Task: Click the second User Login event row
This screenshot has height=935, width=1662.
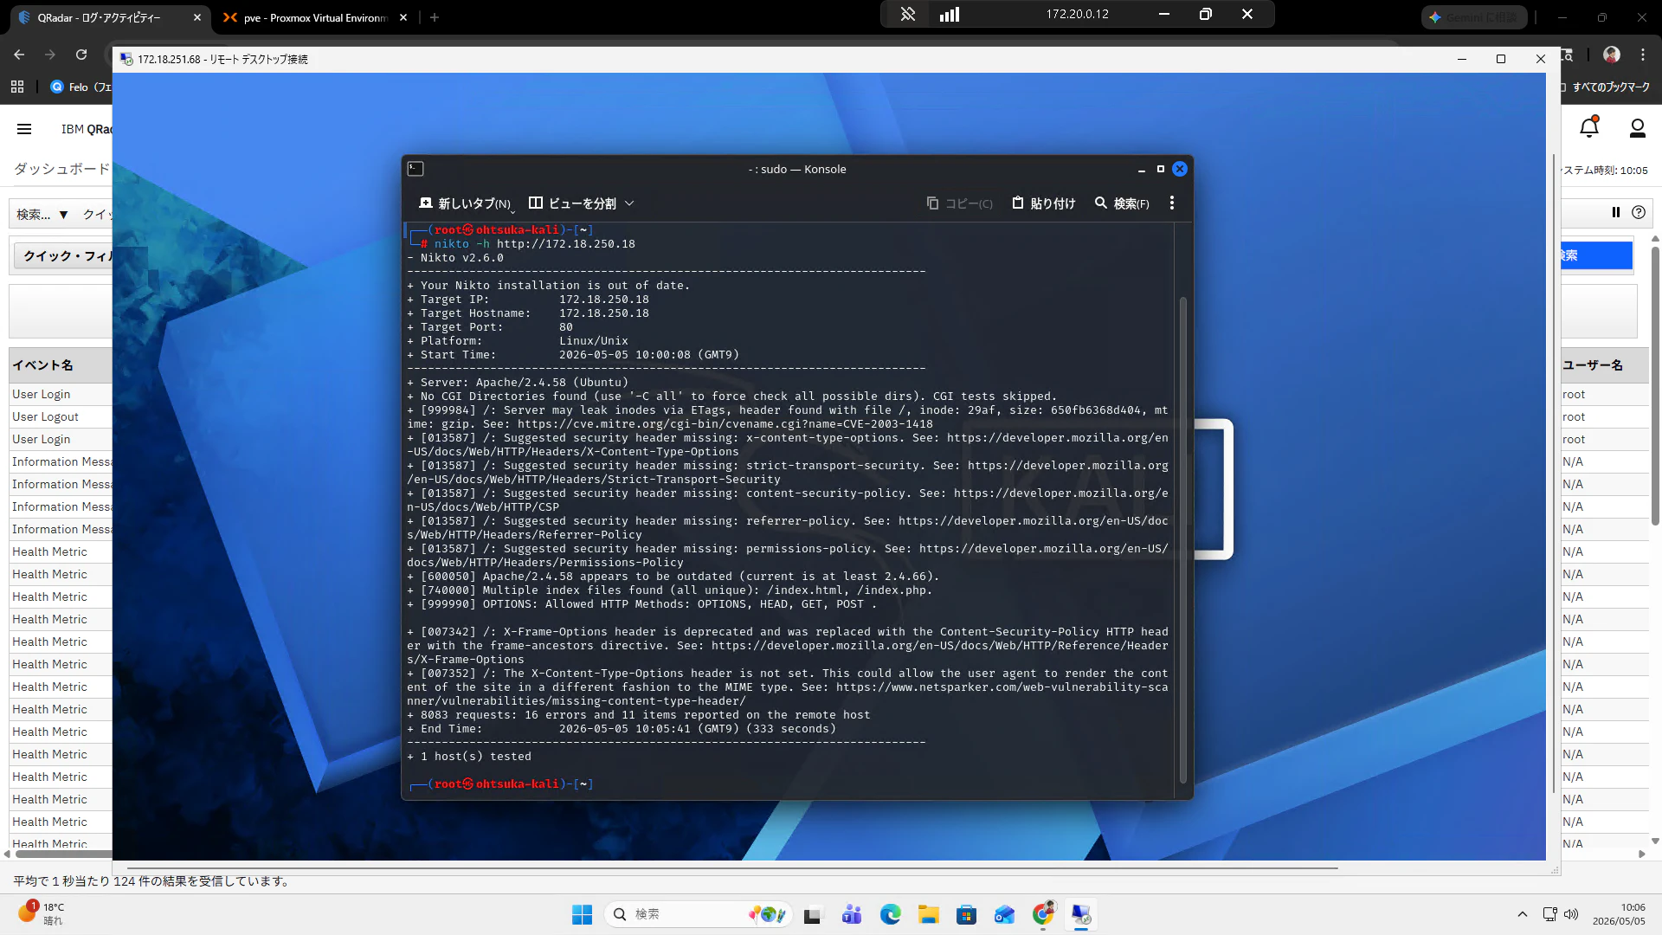Action: coord(61,439)
